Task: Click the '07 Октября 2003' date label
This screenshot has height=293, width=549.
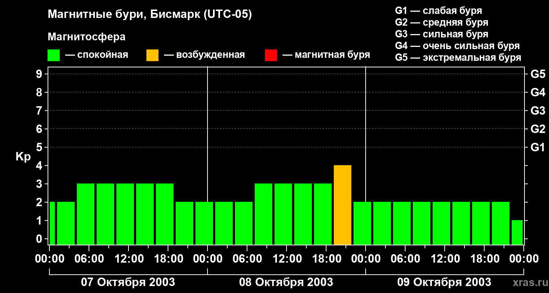Action: click(x=128, y=282)
